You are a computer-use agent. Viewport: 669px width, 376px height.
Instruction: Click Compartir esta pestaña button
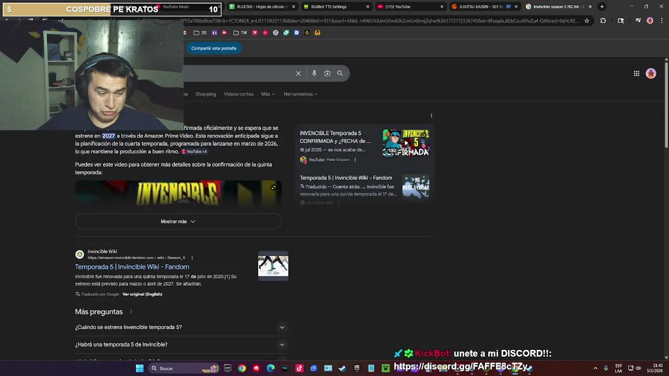click(214, 48)
